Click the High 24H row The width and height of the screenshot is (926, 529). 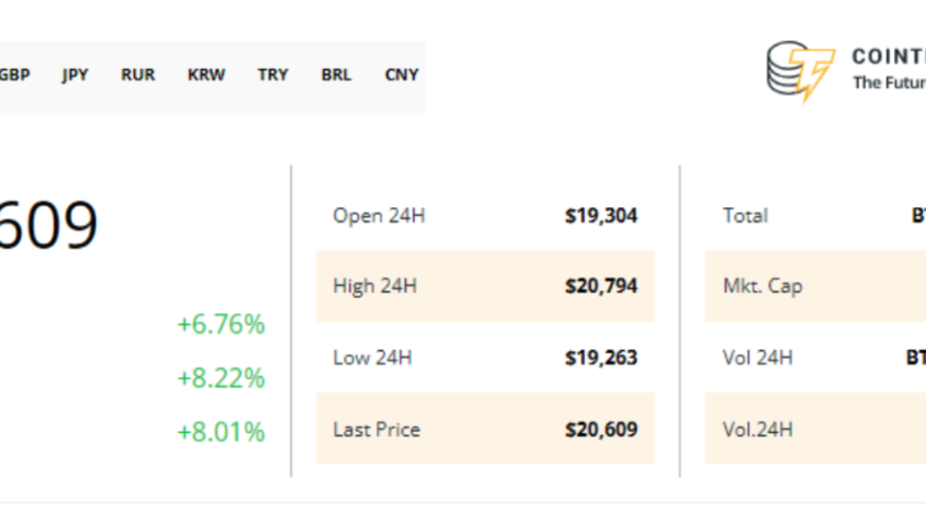click(x=487, y=287)
